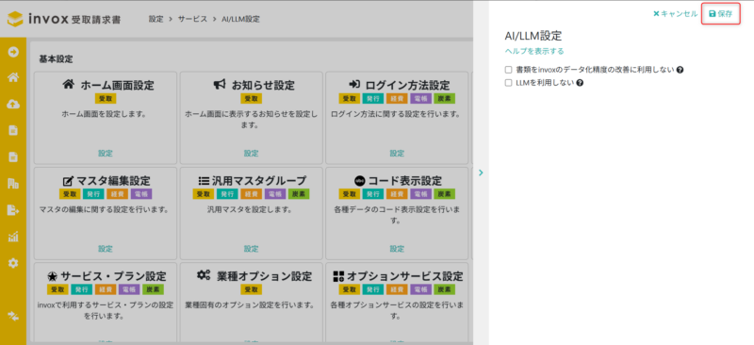Collapse the side panel with the chevron
Screen dimensions: 754x345
coord(481,172)
